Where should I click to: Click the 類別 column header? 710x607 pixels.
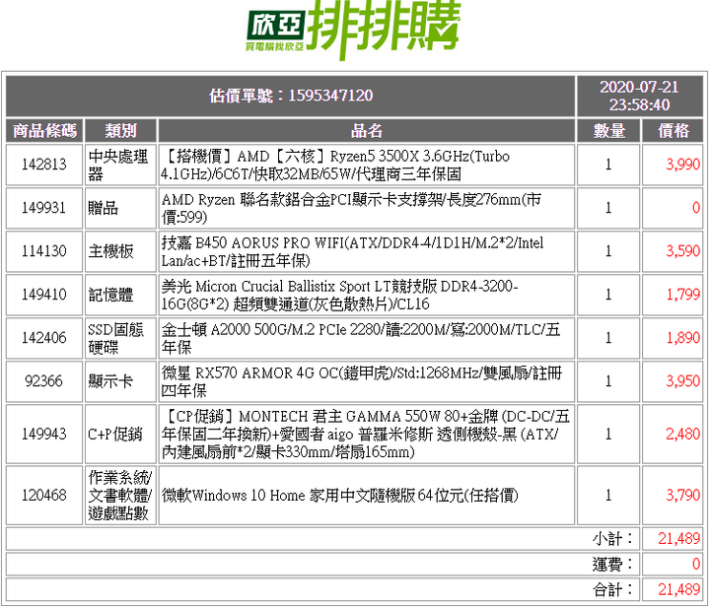(x=120, y=131)
